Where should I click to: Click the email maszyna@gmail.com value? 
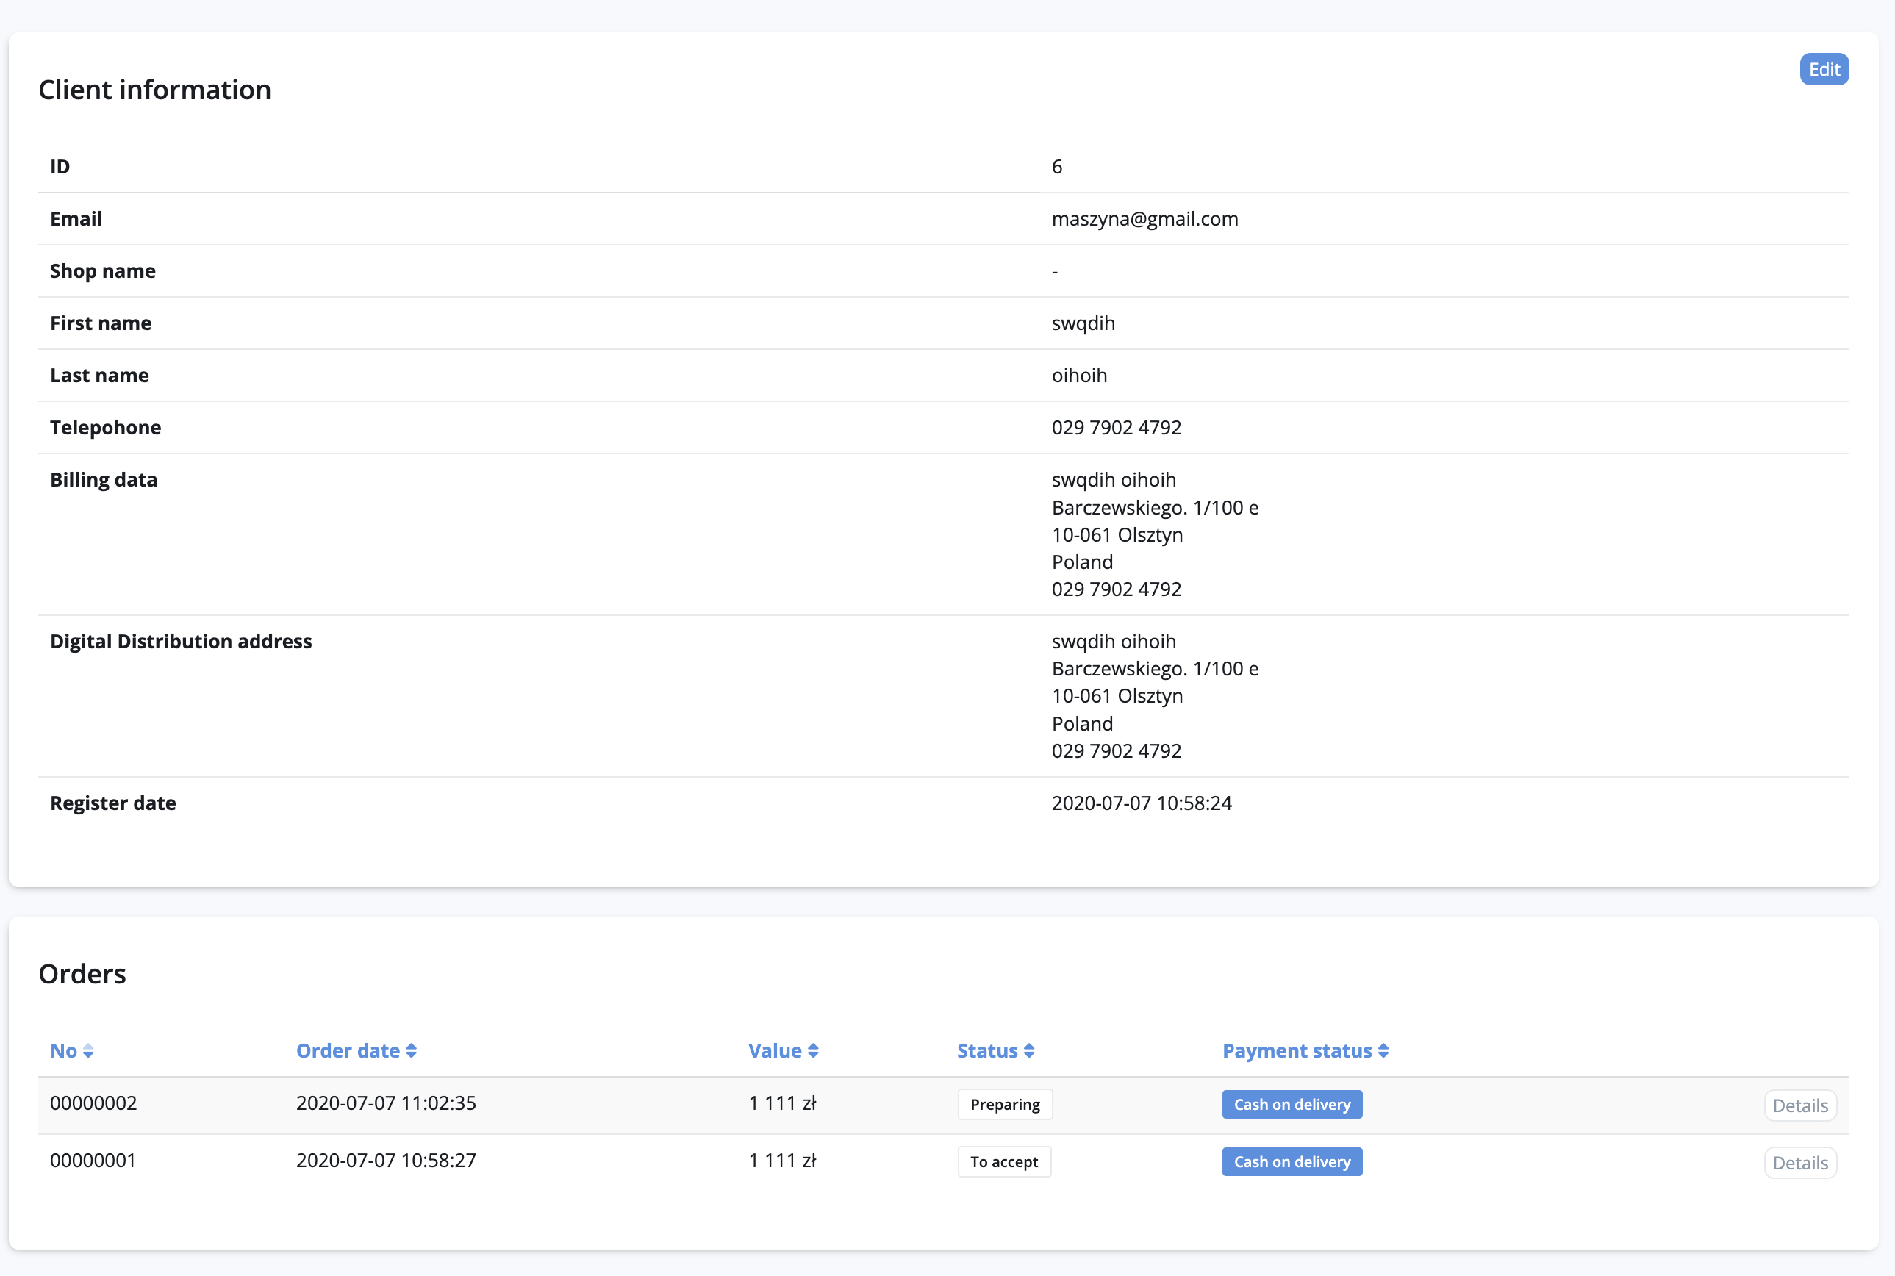coord(1144,219)
